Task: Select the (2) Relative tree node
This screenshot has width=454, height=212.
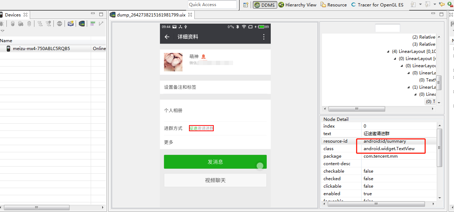Action: (424, 37)
